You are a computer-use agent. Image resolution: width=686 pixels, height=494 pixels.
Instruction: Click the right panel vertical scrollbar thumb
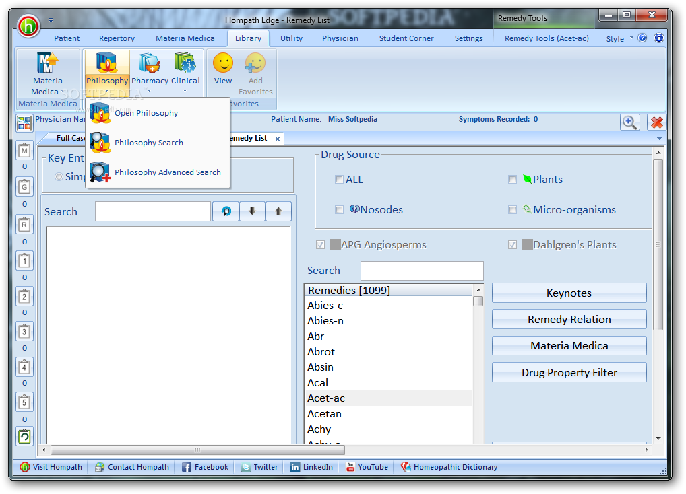tap(658, 244)
